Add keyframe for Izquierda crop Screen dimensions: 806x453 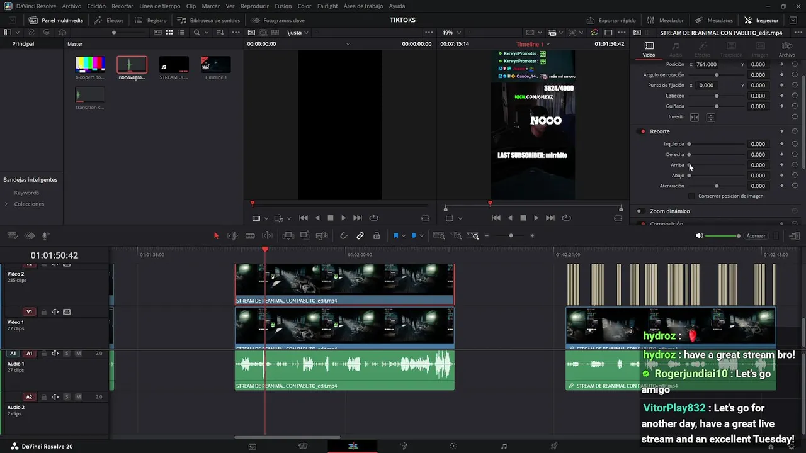(781, 144)
